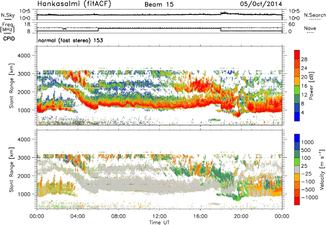Click the 28 tick on power colorbar
The height and width of the screenshot is (225, 326).
point(304,59)
